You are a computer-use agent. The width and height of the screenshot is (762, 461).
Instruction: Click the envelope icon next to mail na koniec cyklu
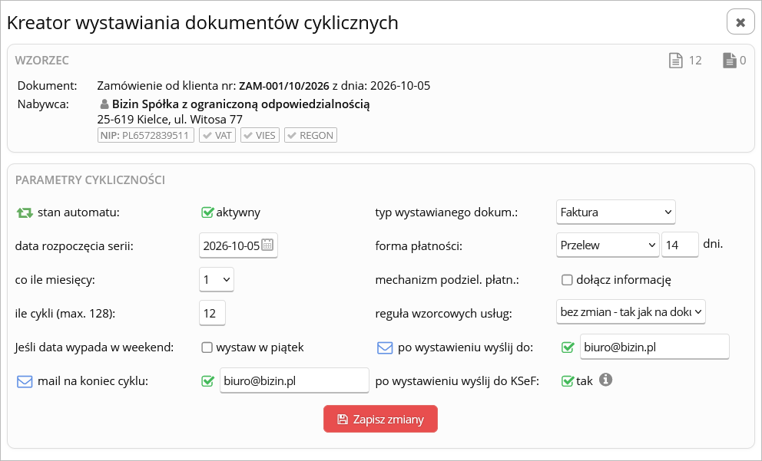pos(25,381)
